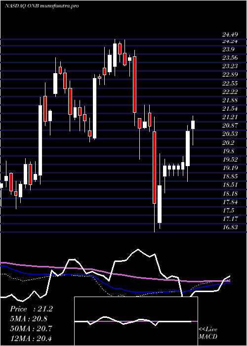The width and height of the screenshot is (247, 346).
Task: Select the 18.85 price axis label
Action: click(x=230, y=176)
